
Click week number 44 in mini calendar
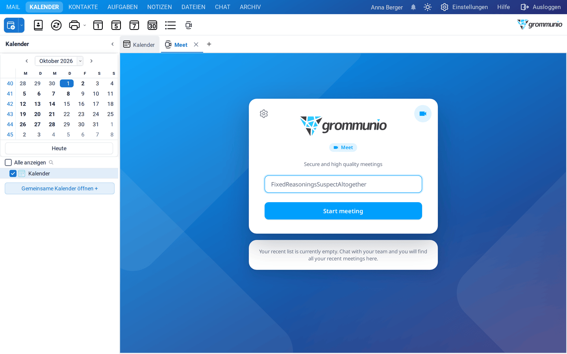(x=10, y=124)
